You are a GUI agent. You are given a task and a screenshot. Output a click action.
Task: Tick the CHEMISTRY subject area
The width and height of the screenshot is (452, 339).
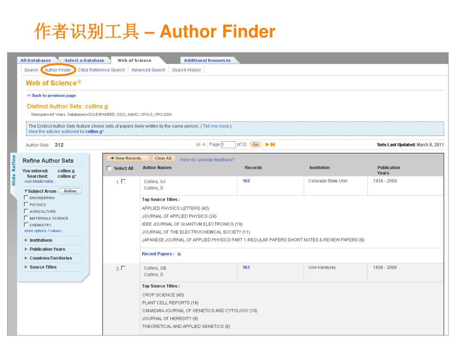(26, 225)
